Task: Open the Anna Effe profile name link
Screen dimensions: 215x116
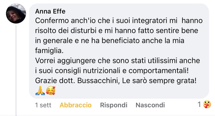Action: pyautogui.click(x=50, y=11)
